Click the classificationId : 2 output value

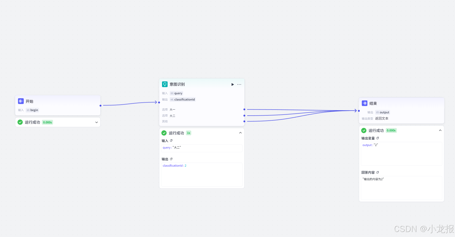[x=175, y=166]
